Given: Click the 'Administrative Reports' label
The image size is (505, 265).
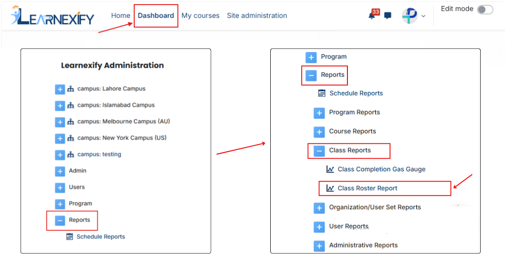Looking at the screenshot, I should [x=364, y=245].
